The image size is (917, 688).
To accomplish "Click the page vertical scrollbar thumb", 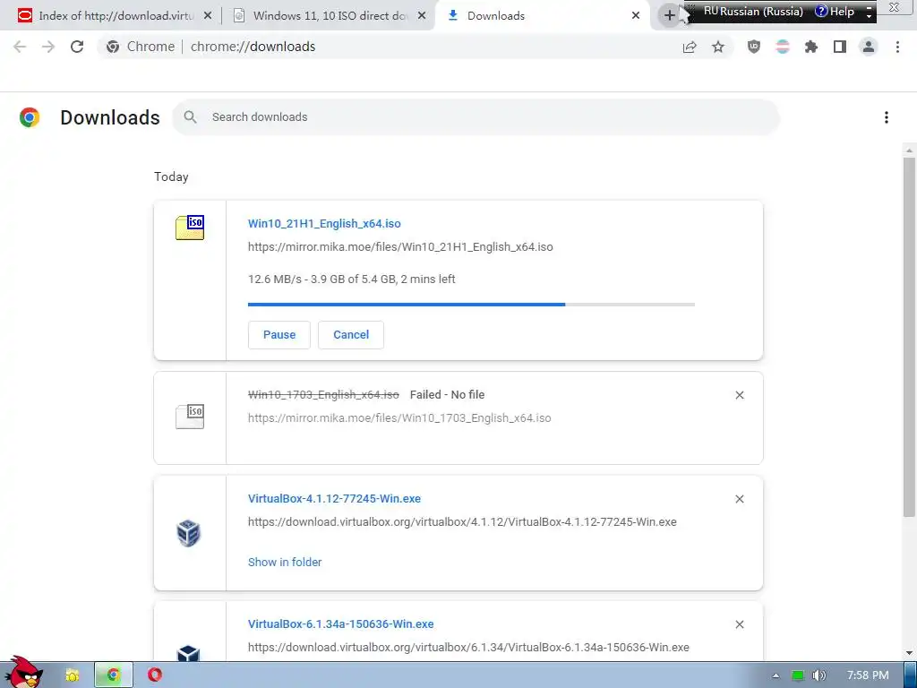I will click(909, 337).
